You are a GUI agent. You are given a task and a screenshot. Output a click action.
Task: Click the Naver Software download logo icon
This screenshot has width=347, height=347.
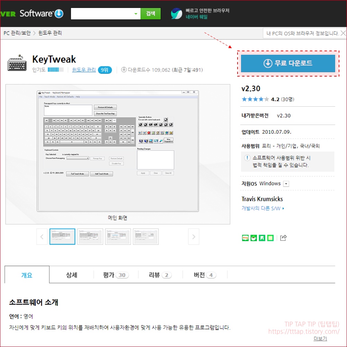point(59,14)
